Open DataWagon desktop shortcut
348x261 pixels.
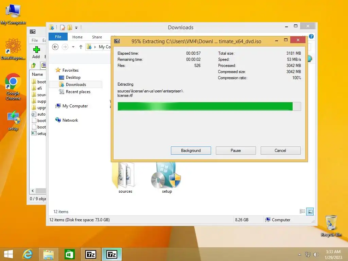pyautogui.click(x=13, y=49)
